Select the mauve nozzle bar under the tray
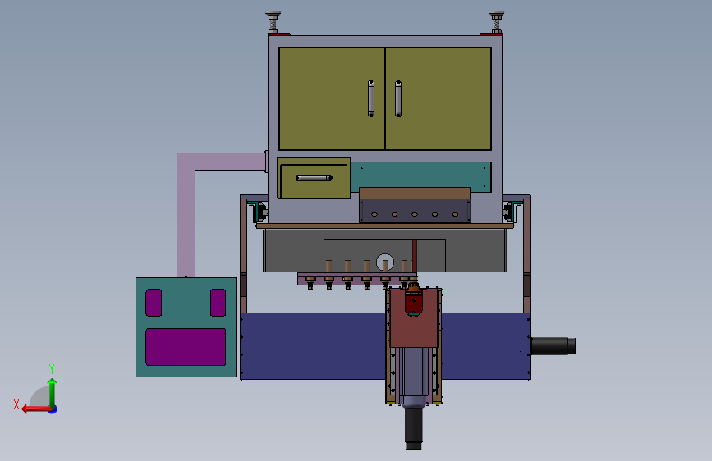The height and width of the screenshot is (461, 712). coord(357,279)
